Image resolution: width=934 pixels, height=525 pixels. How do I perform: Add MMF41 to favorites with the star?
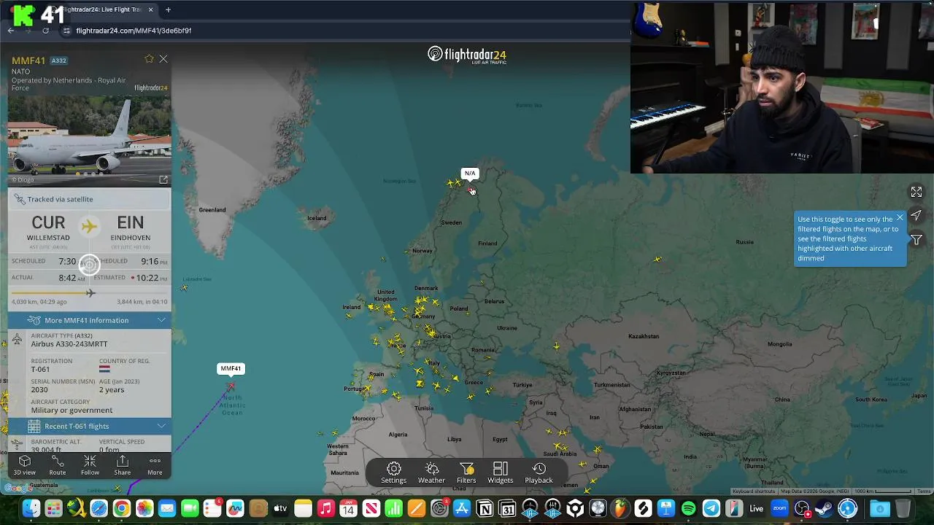(149, 59)
